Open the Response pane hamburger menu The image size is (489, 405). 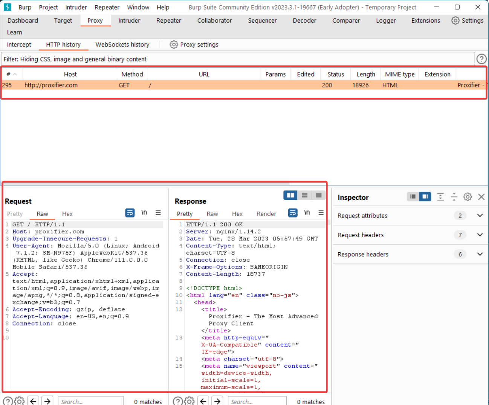[321, 213]
